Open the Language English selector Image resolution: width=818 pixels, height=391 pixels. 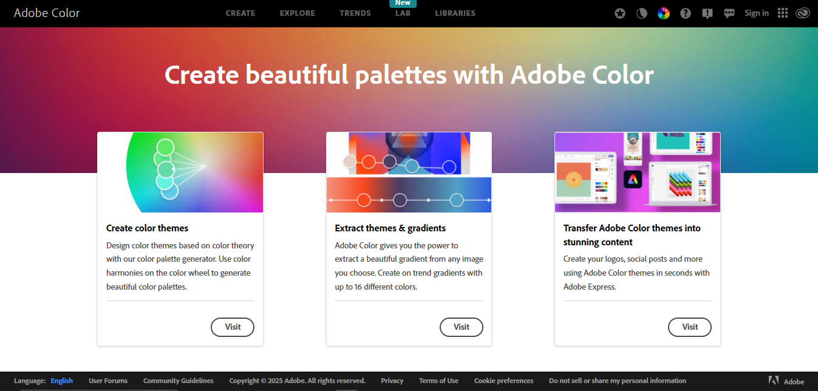[x=61, y=381]
